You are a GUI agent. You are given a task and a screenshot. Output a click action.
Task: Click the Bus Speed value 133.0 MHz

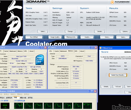[14, 85]
